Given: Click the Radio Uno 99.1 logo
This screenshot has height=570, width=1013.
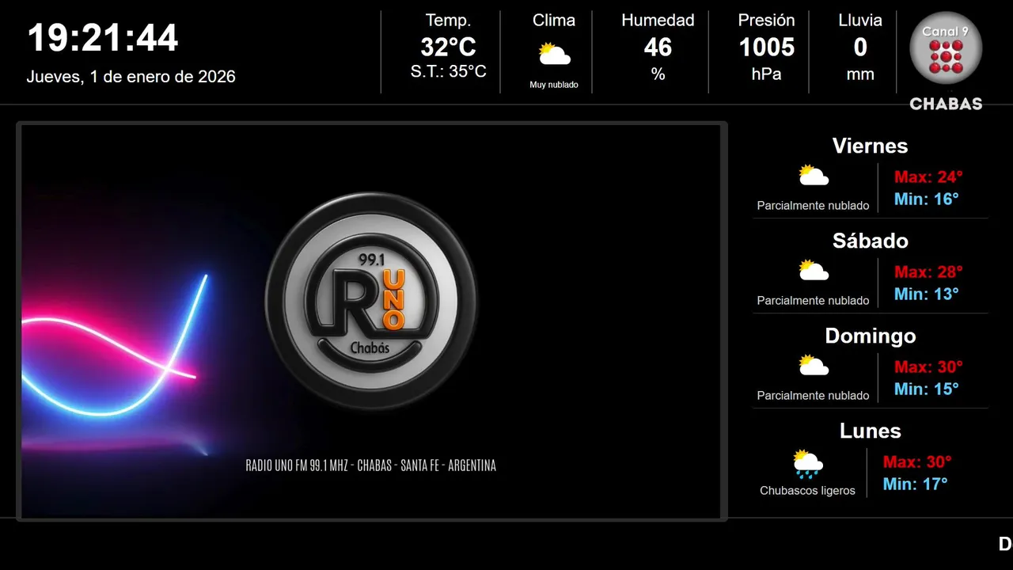Looking at the screenshot, I should [x=371, y=301].
